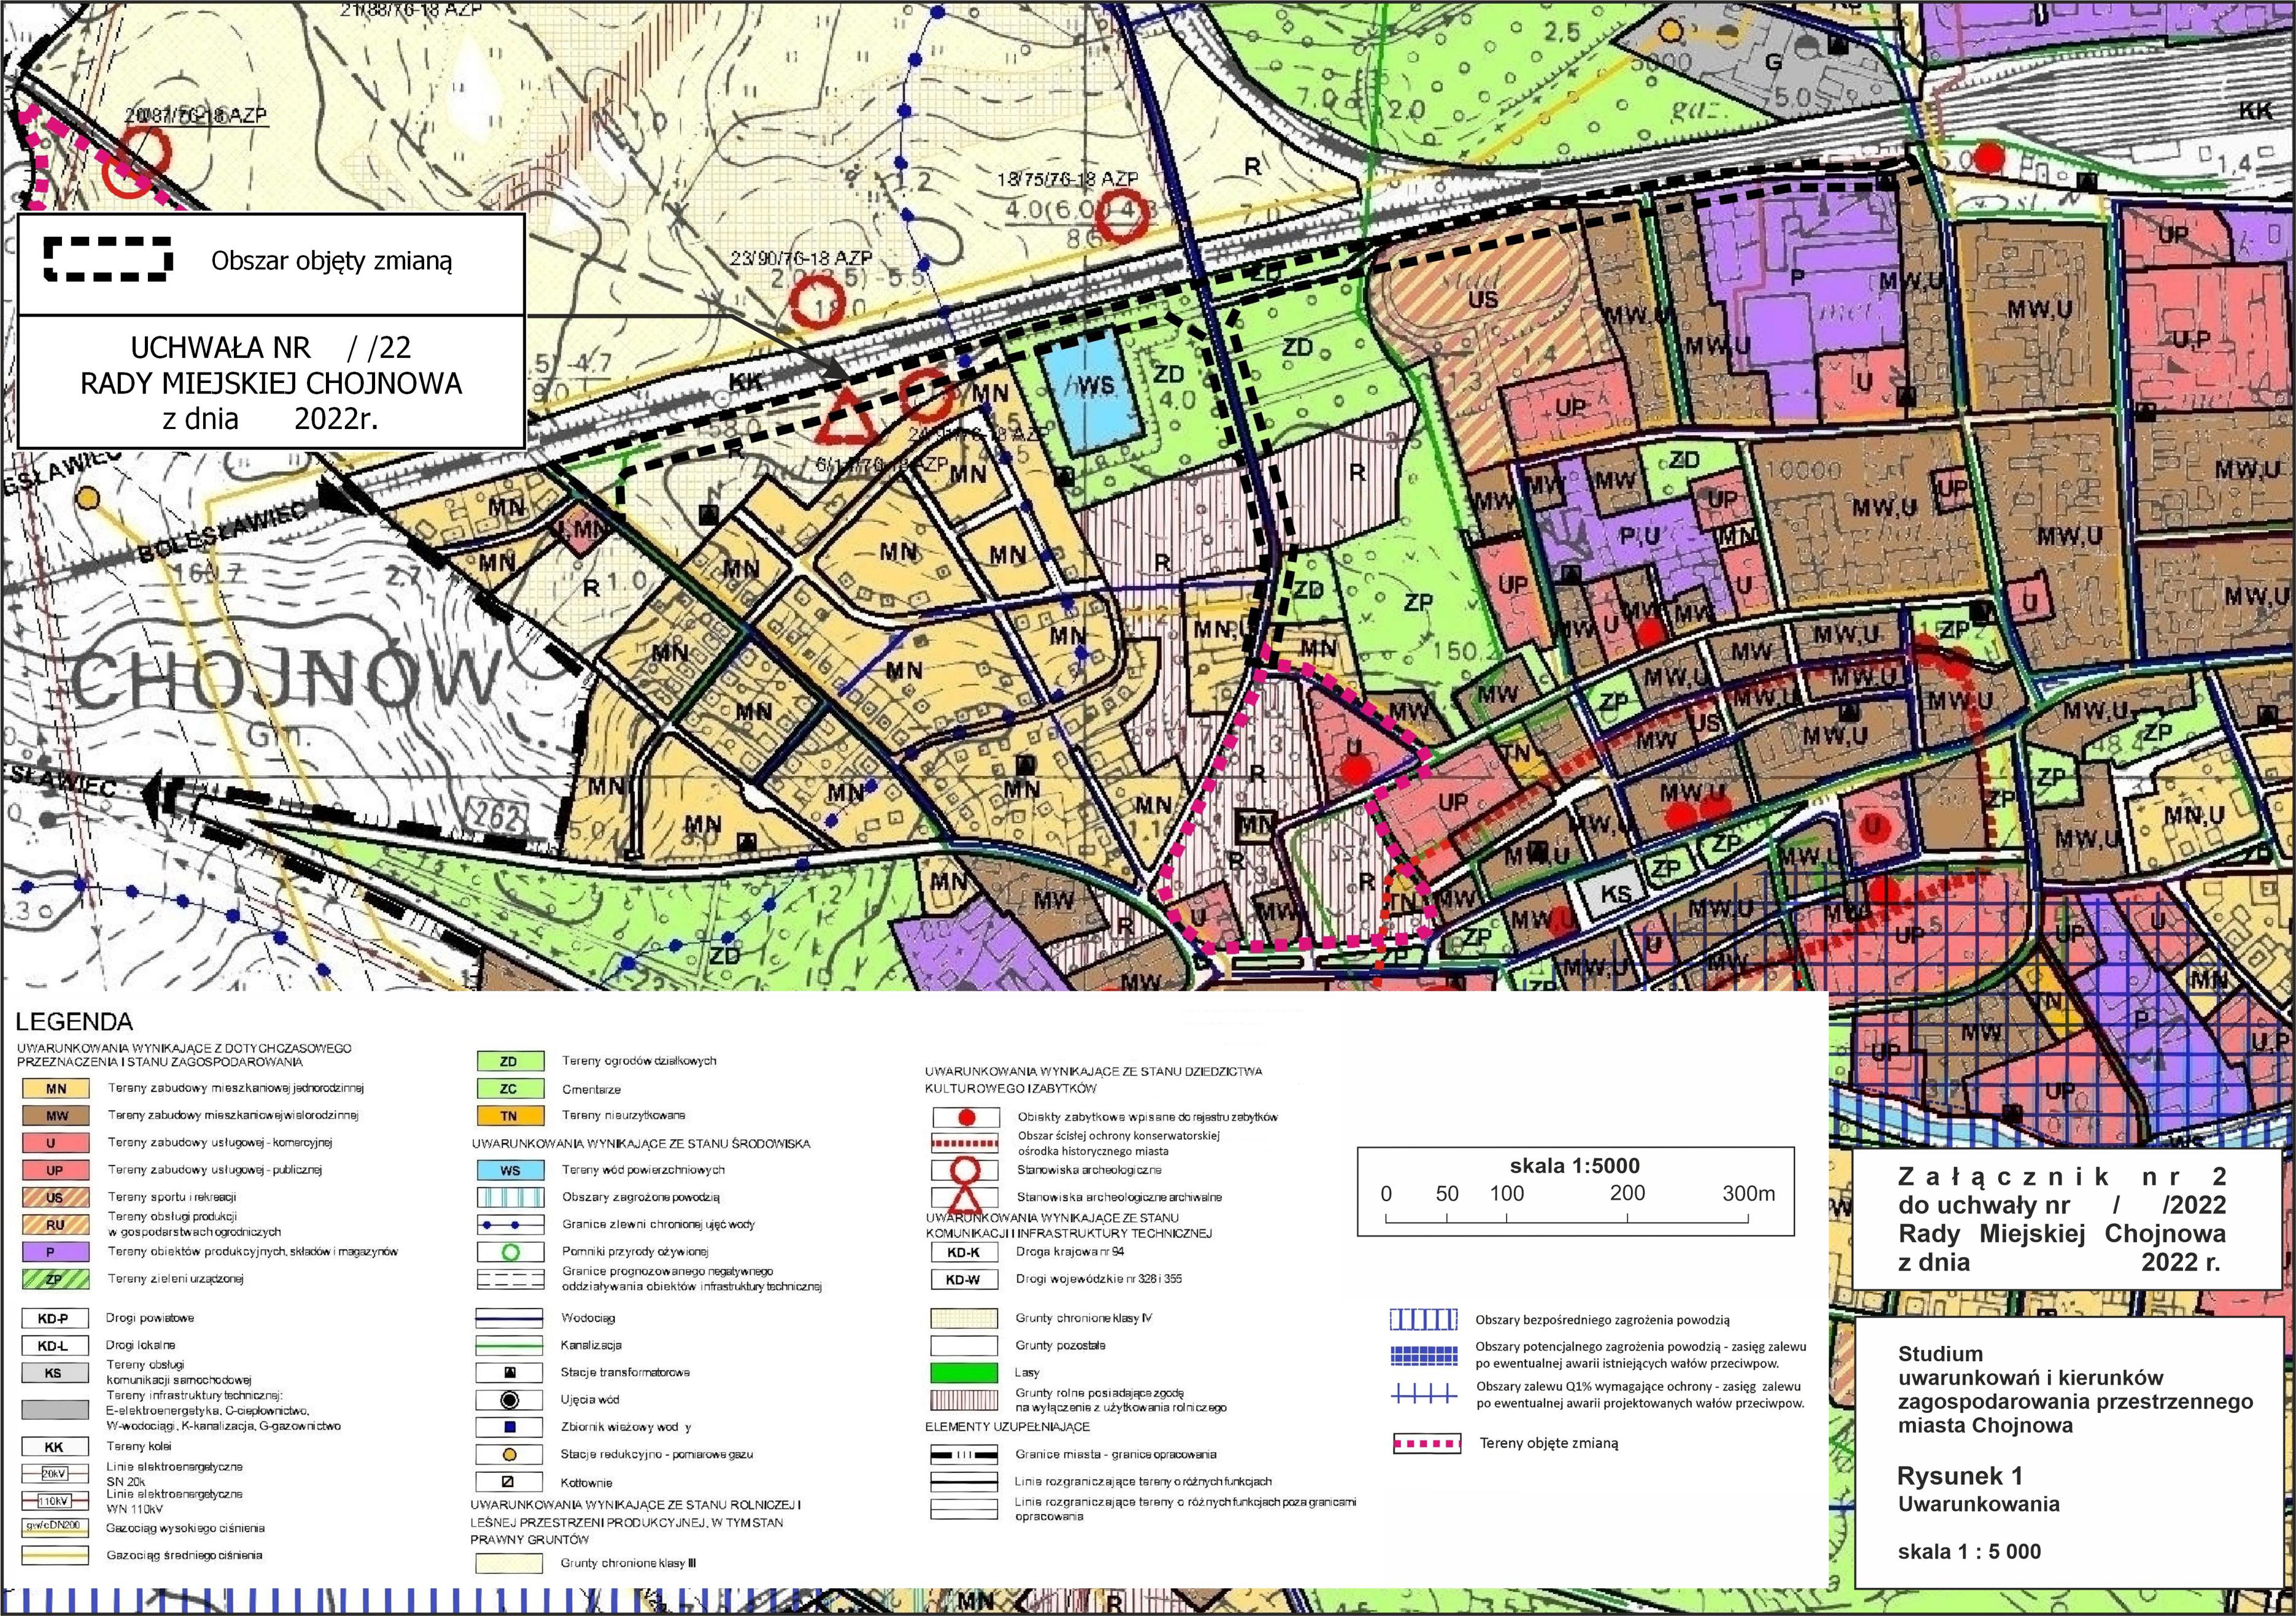Click the KD-K legend box
Screen dimensions: 2296x1616
pyautogui.click(x=964, y=1252)
